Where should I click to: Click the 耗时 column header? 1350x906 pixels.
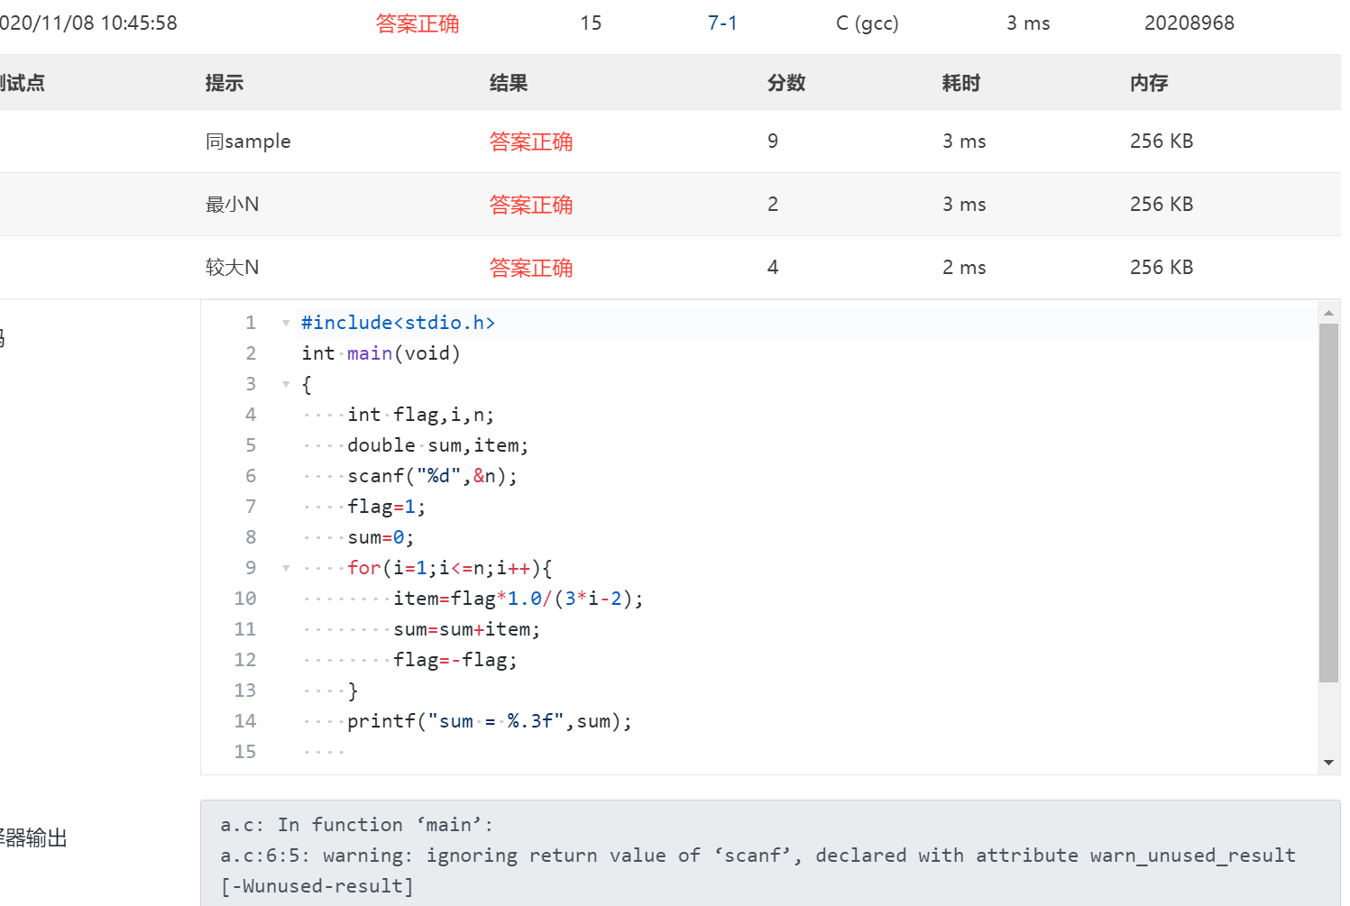pyautogui.click(x=961, y=83)
